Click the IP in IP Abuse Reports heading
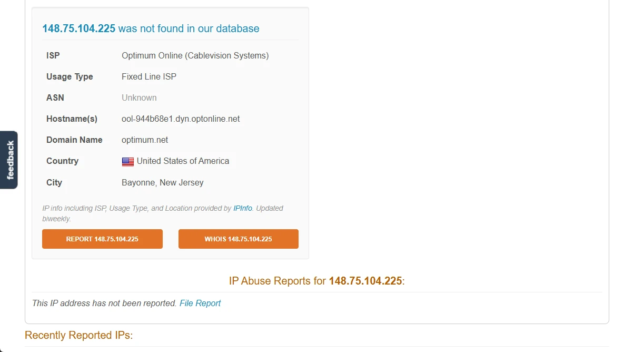The height and width of the screenshot is (352, 634). click(365, 281)
